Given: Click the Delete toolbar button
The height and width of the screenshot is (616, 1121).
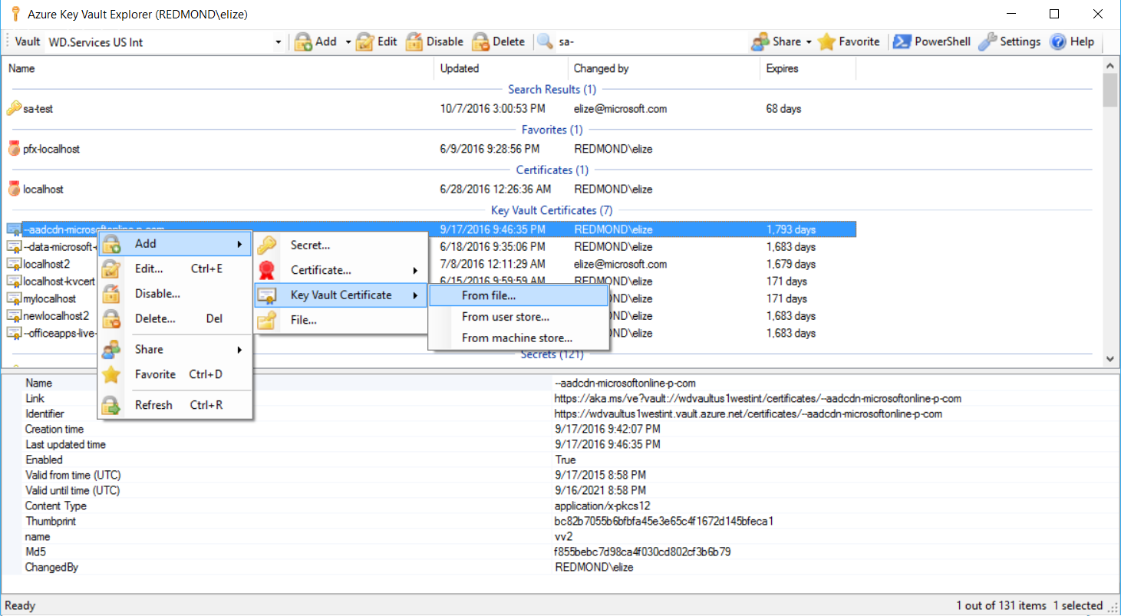Looking at the screenshot, I should tap(498, 41).
